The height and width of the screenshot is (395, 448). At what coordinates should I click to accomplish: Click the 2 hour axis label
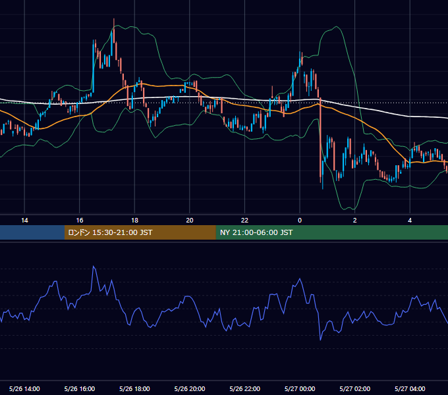tap(355, 221)
